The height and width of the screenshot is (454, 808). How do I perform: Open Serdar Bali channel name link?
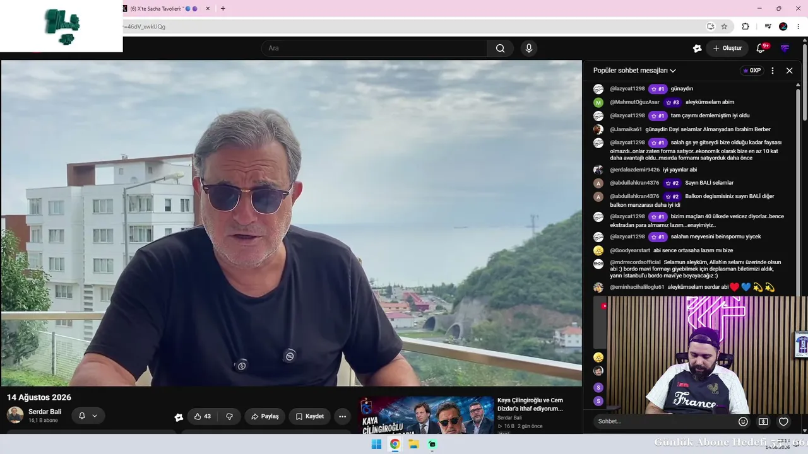tap(45, 412)
